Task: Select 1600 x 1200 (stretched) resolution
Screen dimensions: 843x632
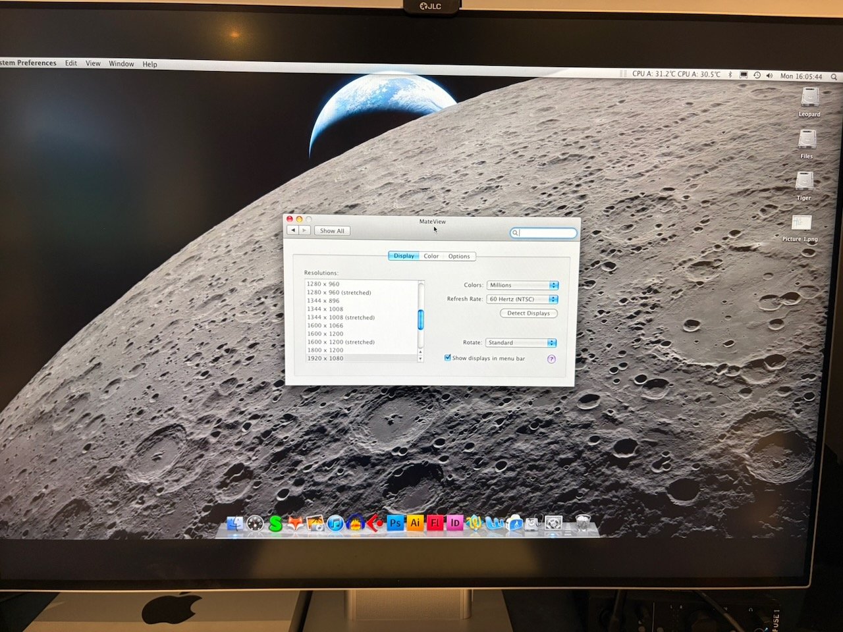Action: 361,342
